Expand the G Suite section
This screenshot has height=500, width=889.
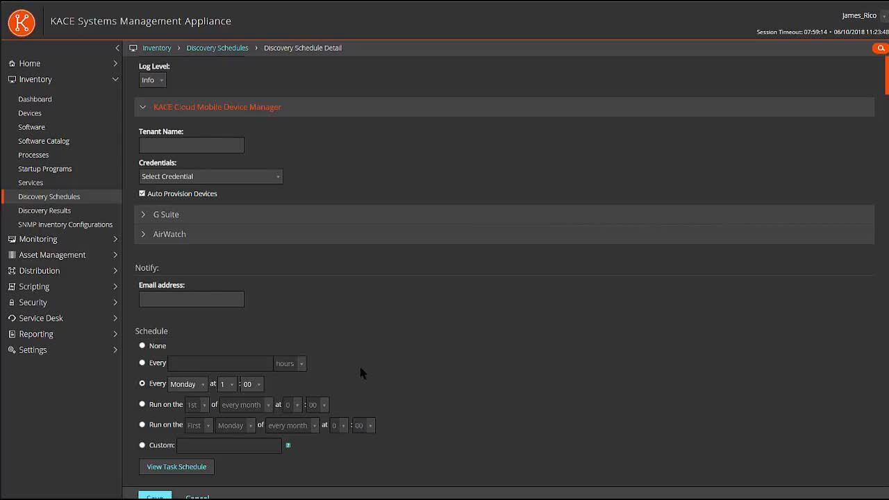pos(166,215)
